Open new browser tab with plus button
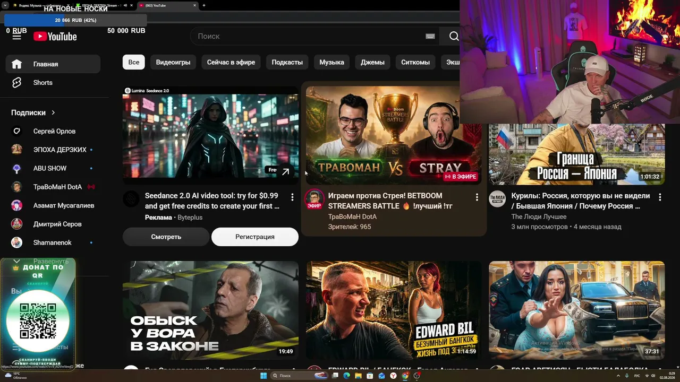The image size is (680, 382). 204,5
